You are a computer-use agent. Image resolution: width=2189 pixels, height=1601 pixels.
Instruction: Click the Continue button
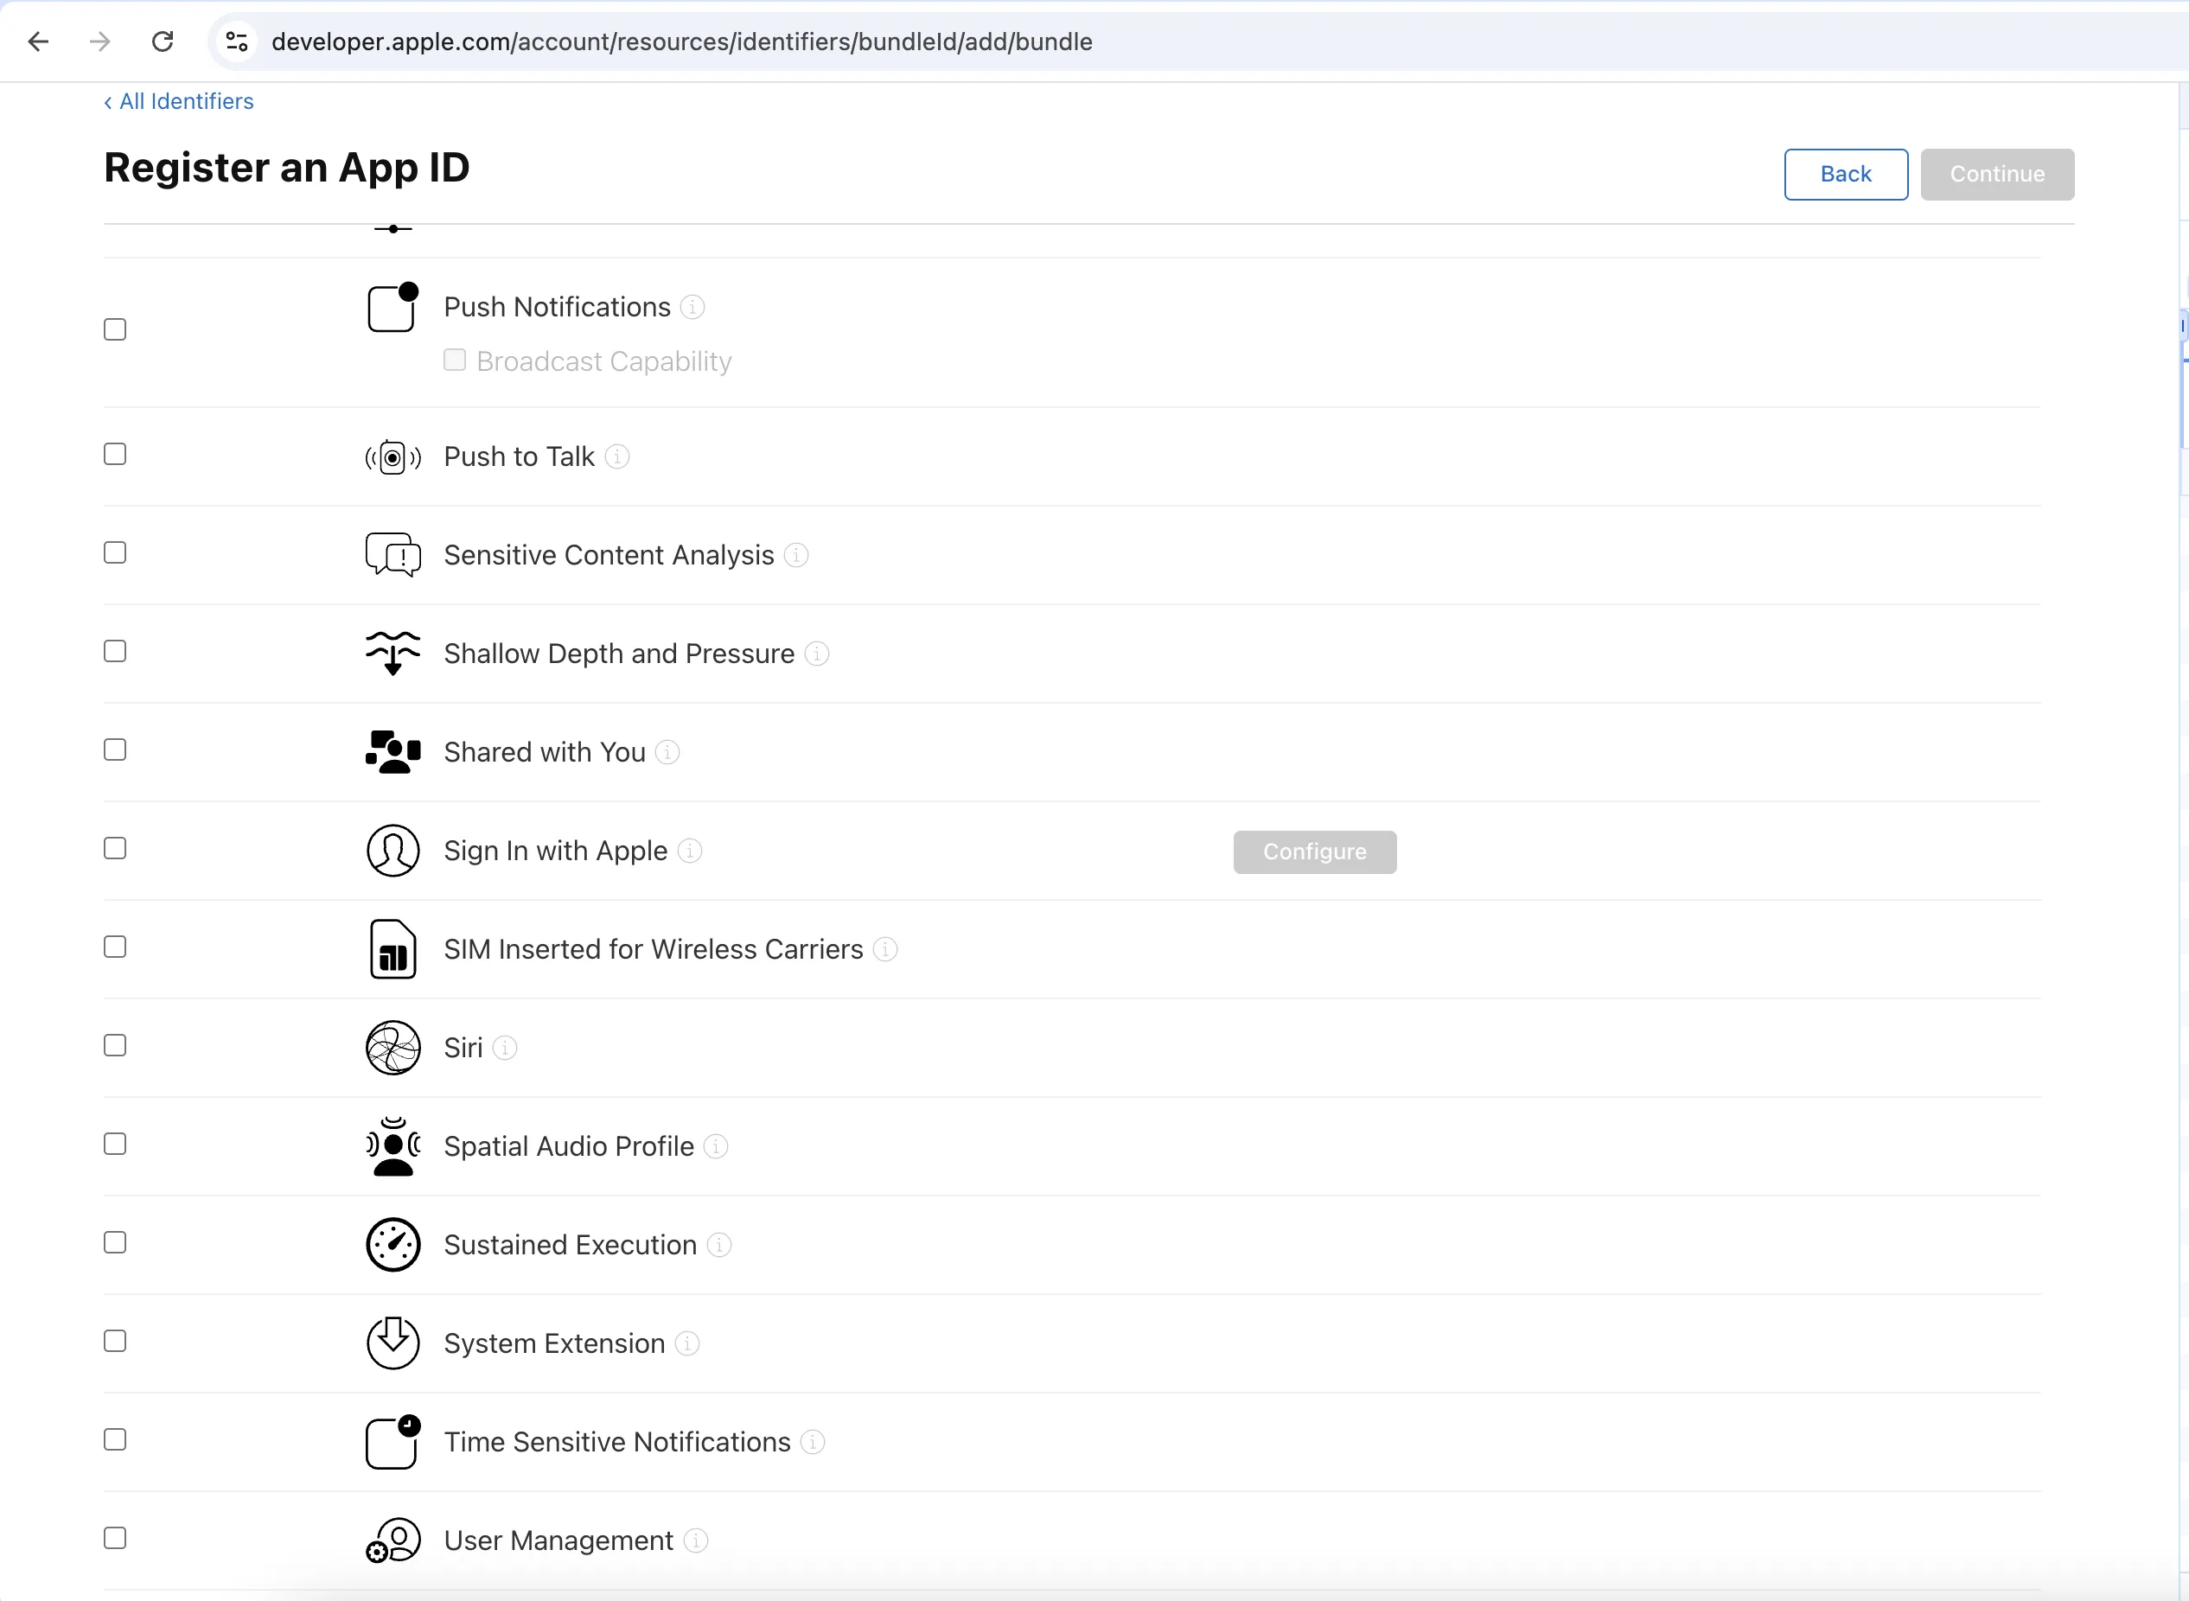1997,175
